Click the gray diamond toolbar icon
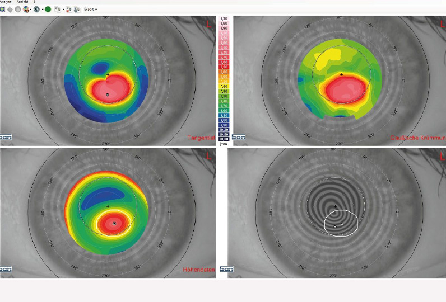This screenshot has height=302, width=446. (x=10, y=10)
